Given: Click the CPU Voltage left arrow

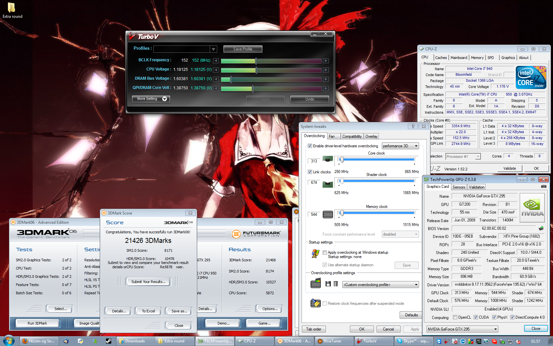Looking at the screenshot, I should [x=216, y=70].
